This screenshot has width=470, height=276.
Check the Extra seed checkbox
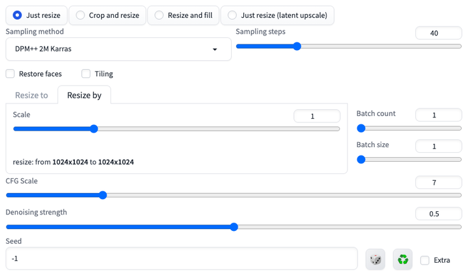click(425, 260)
